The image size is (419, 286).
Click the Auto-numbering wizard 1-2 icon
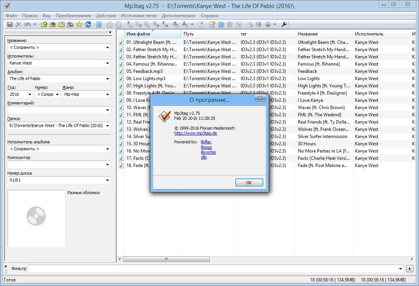[238, 25]
